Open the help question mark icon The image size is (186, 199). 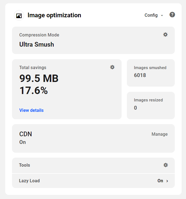click(x=172, y=15)
